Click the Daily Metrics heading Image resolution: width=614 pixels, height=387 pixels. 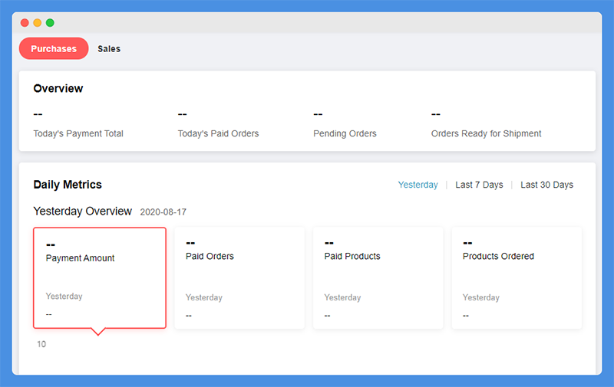[x=68, y=185]
